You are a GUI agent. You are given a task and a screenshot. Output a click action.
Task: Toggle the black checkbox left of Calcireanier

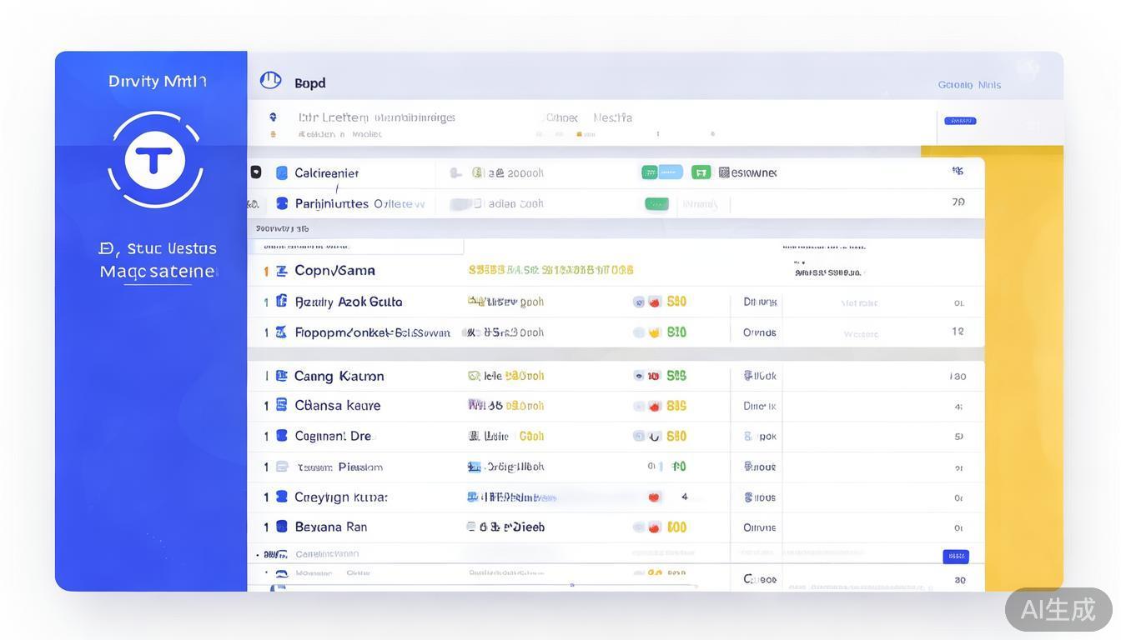pos(255,172)
